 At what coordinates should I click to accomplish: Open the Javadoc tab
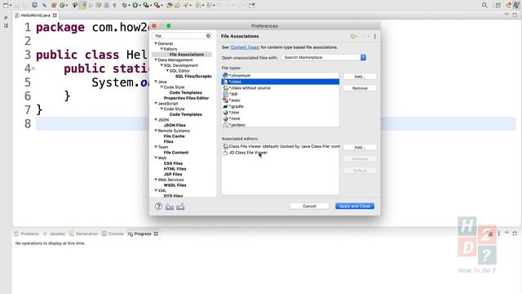[x=54, y=234]
